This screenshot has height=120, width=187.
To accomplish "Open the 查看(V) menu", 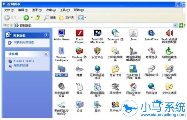I will [37, 10].
